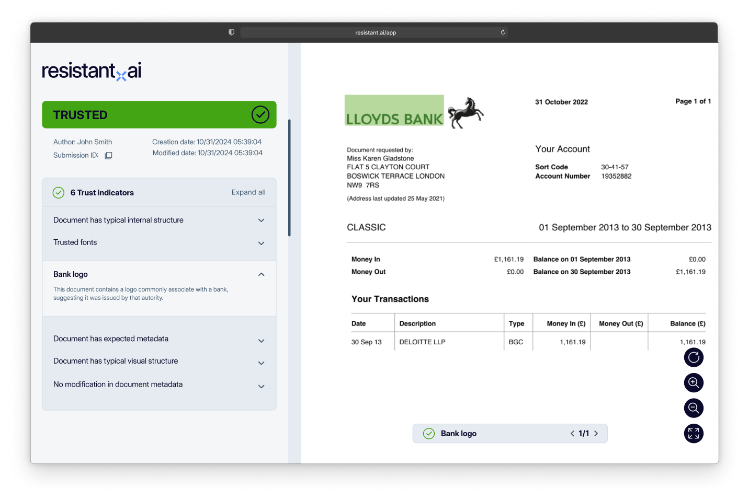Click the browser address bar
The image size is (748, 501).
(373, 32)
